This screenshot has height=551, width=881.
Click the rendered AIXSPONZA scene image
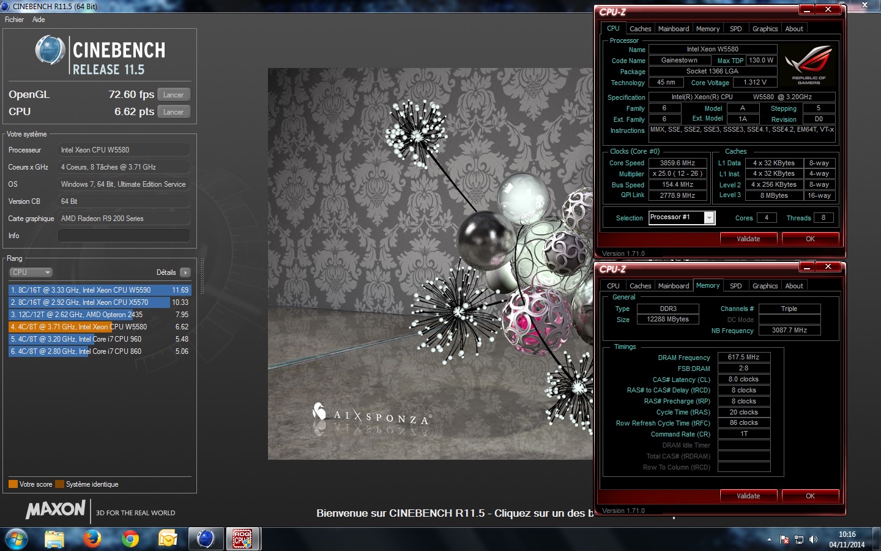(430, 263)
